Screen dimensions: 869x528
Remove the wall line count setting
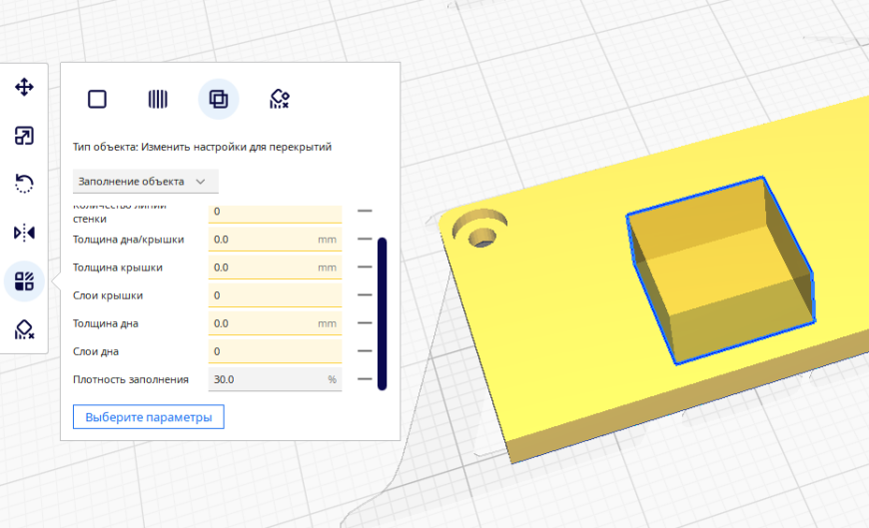coord(365,211)
